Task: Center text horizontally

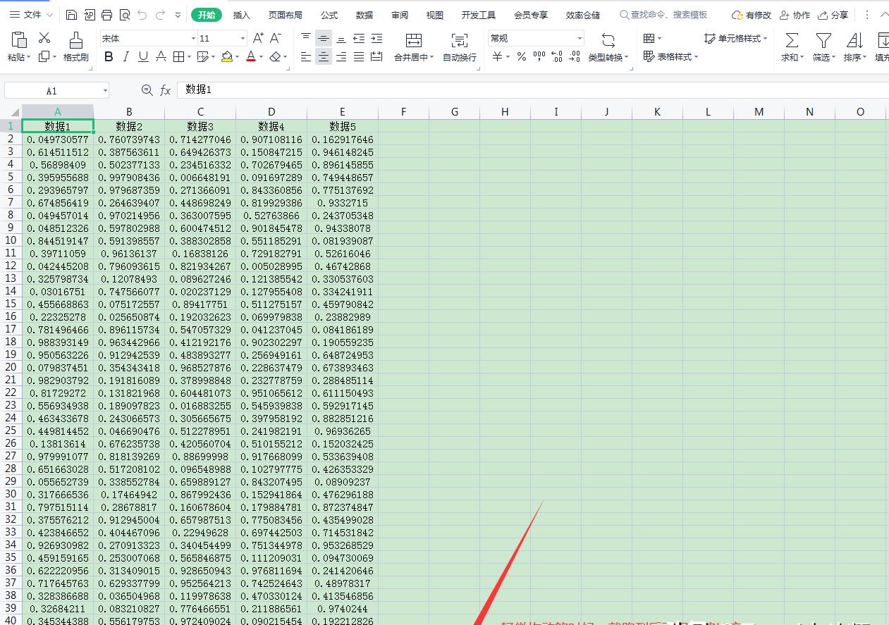Action: click(x=324, y=56)
